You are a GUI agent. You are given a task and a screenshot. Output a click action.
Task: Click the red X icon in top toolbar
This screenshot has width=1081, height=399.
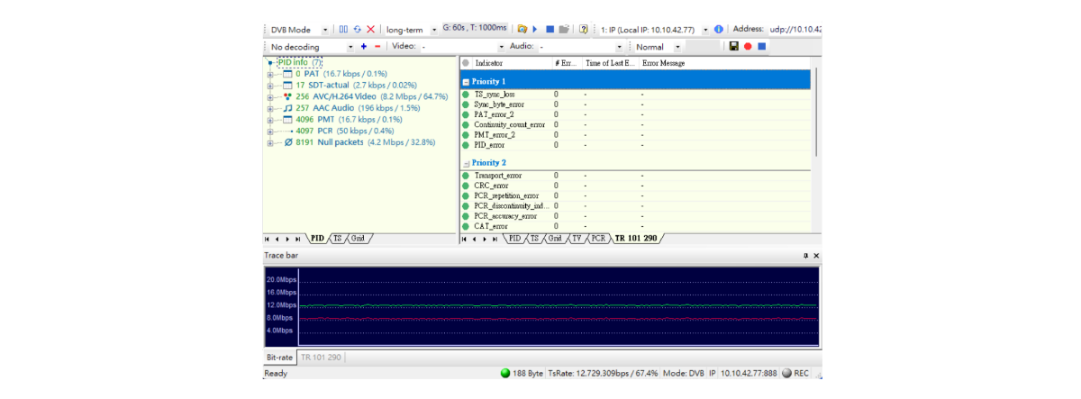(x=370, y=30)
